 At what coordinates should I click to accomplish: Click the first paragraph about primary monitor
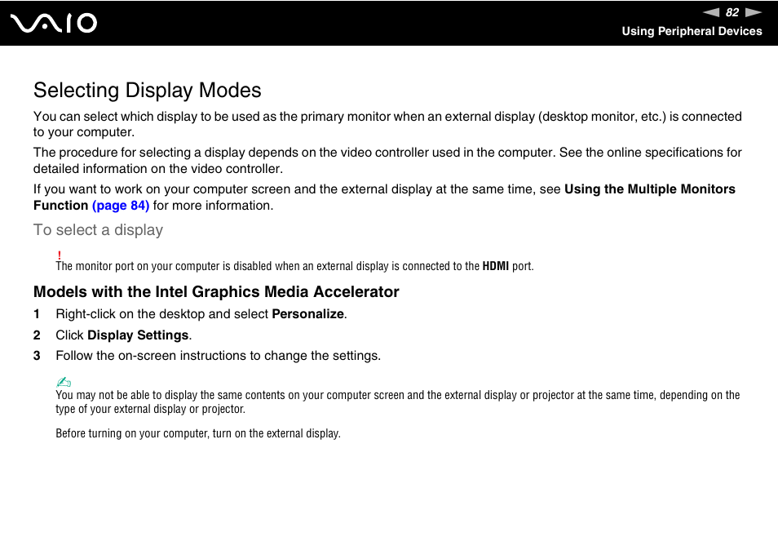coord(387,124)
